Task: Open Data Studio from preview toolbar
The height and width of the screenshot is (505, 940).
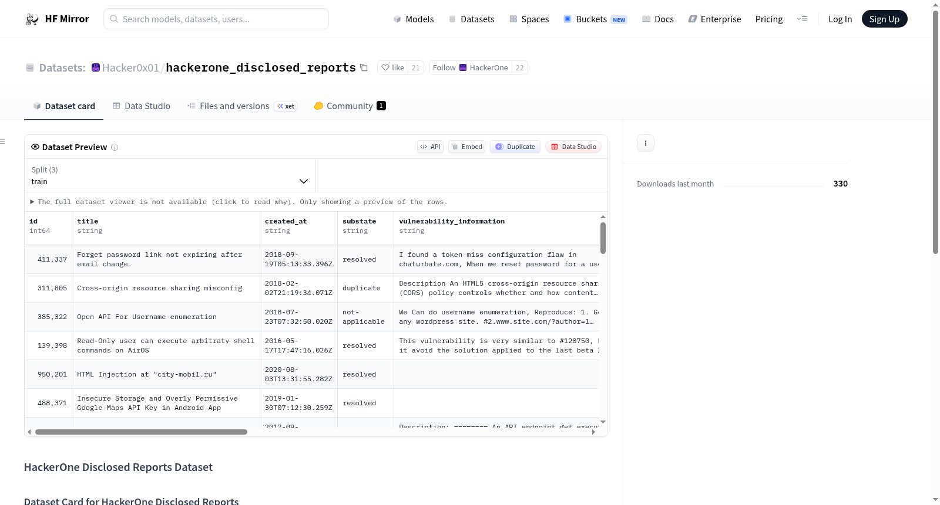Action: 573,147
